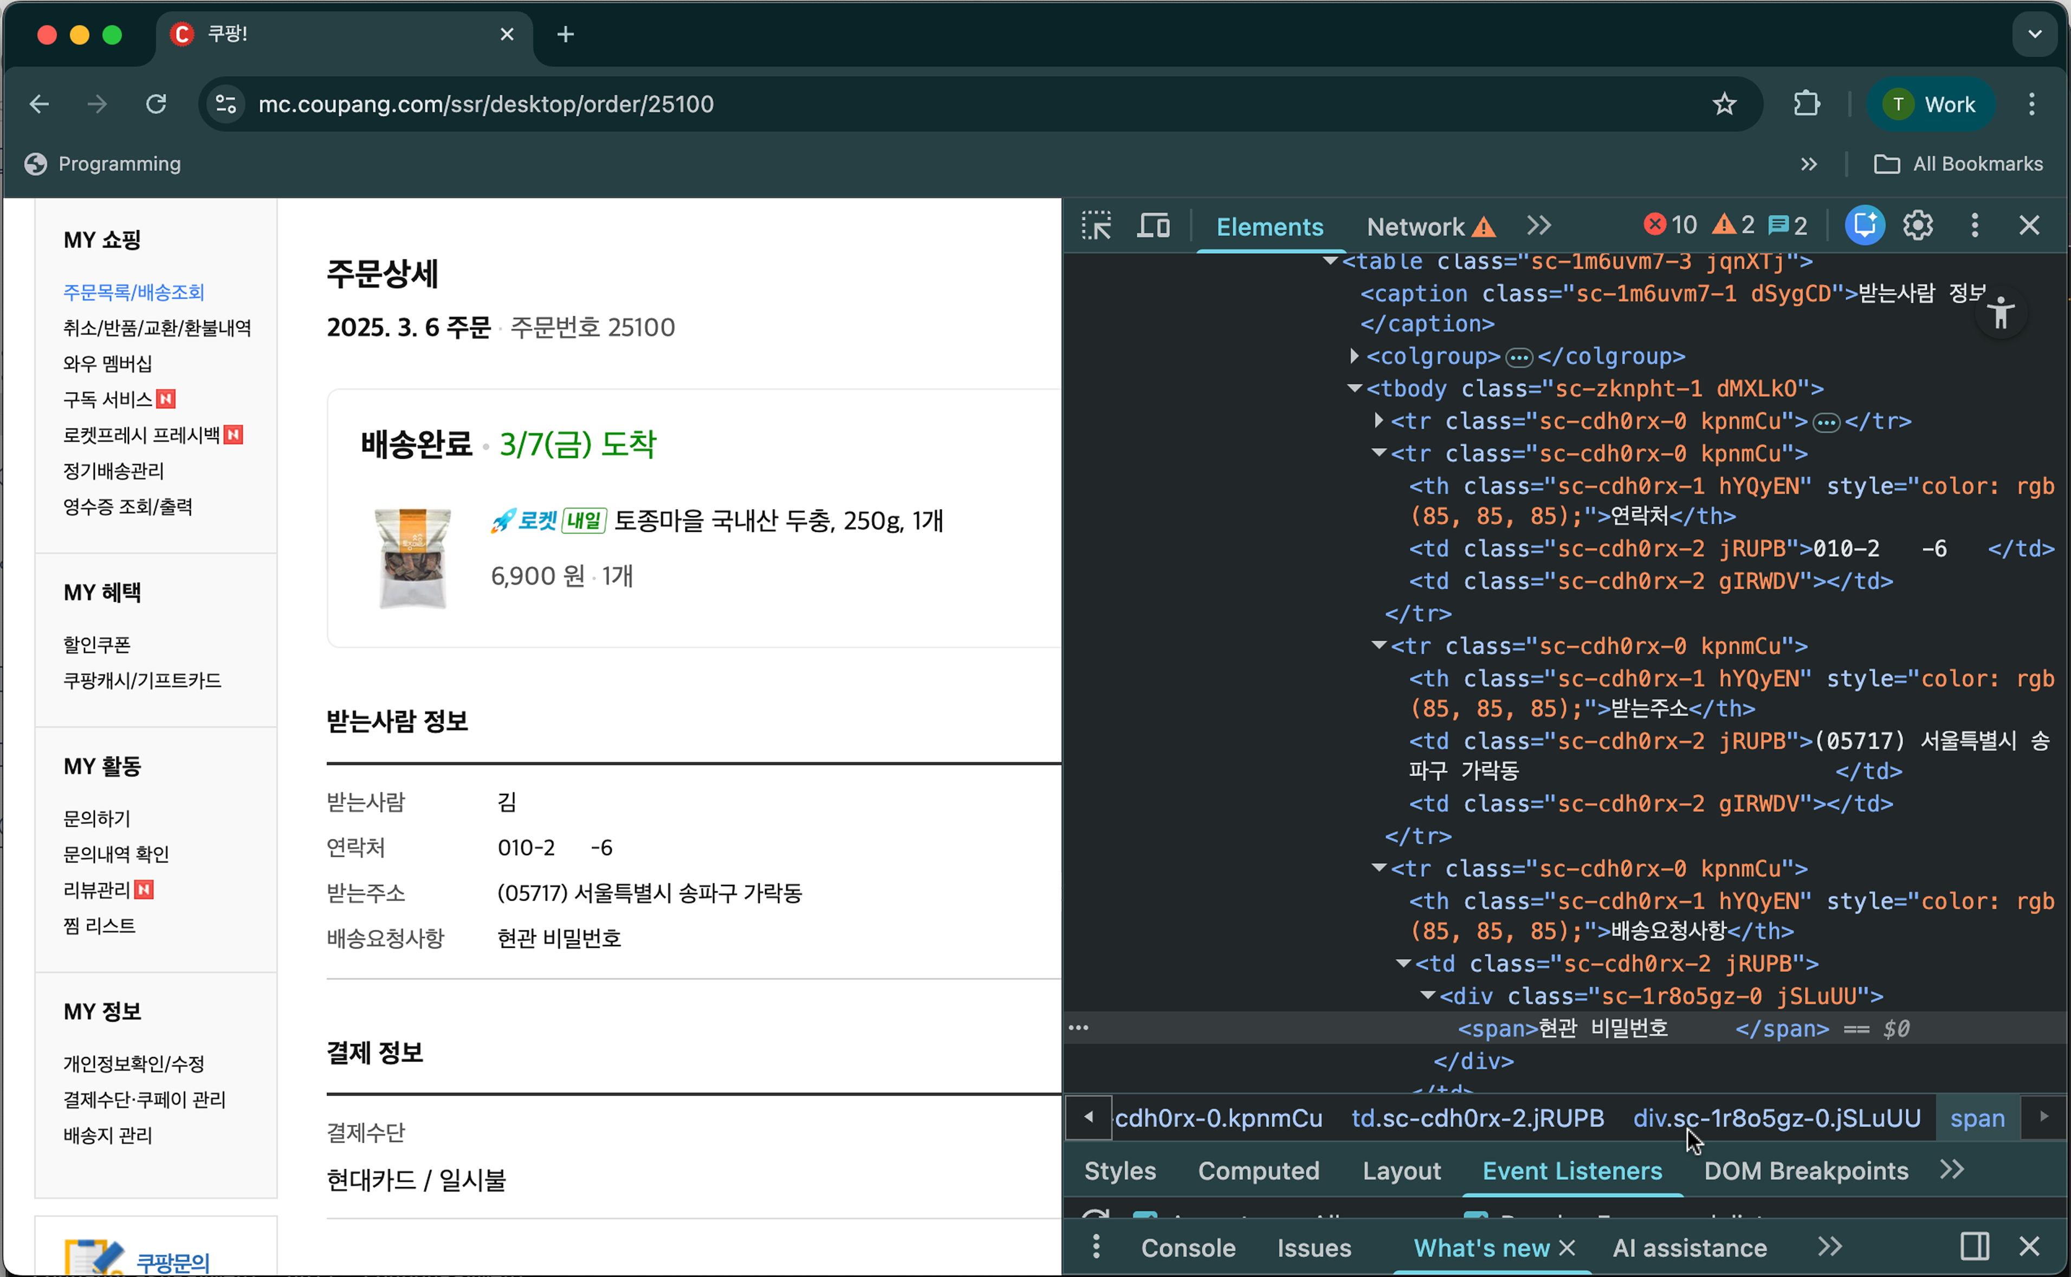The height and width of the screenshot is (1277, 2071).
Task: Close the DevTools bottom drawer
Action: (2029, 1247)
